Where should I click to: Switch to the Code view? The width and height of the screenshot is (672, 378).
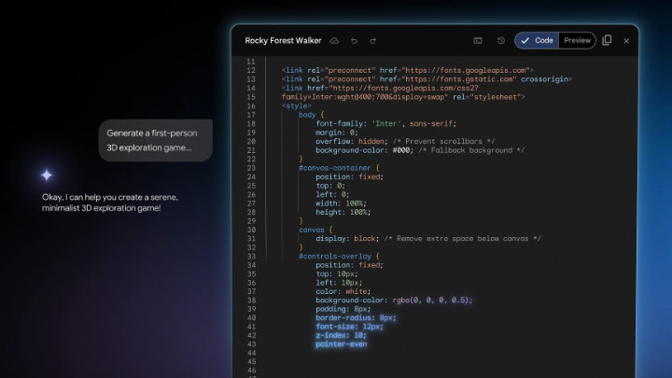click(536, 41)
